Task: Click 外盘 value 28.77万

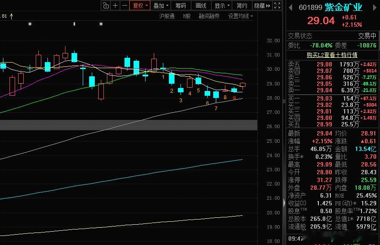Action: [321, 188]
